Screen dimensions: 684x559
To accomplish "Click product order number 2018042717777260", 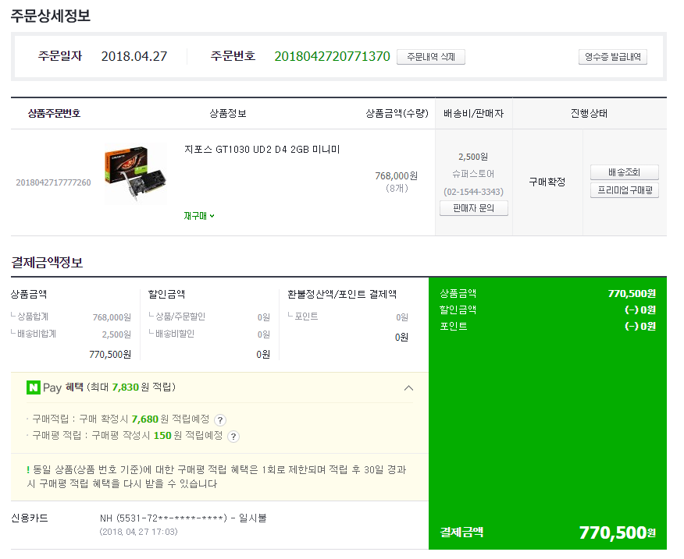I will point(53,182).
